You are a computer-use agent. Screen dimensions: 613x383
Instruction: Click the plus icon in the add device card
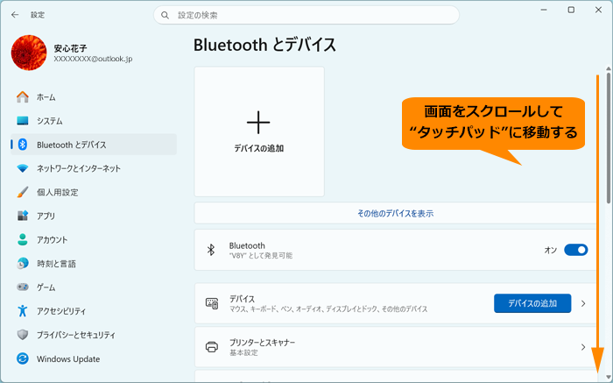pos(258,123)
